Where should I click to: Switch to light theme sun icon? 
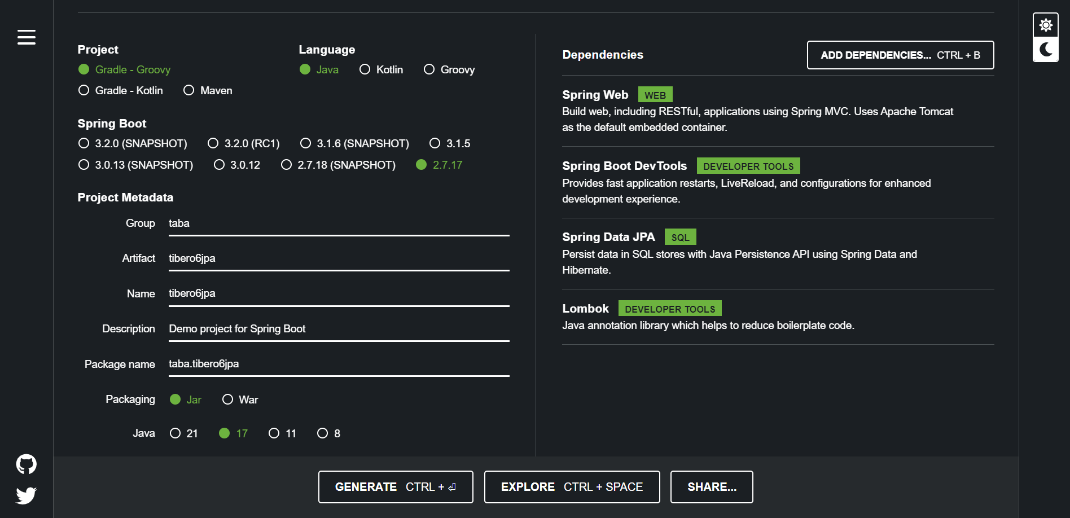coord(1046,25)
